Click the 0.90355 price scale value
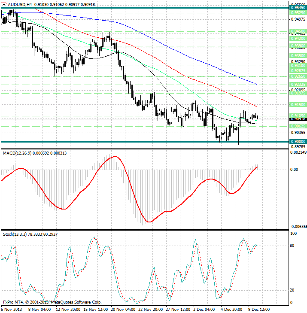The image size is (307, 313). pos(298,133)
